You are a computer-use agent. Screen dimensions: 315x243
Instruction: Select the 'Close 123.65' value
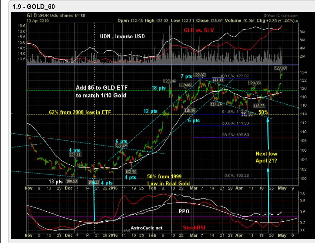[209, 20]
